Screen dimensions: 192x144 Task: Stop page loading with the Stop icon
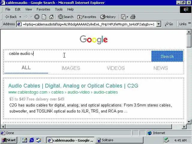(x=37, y=17)
